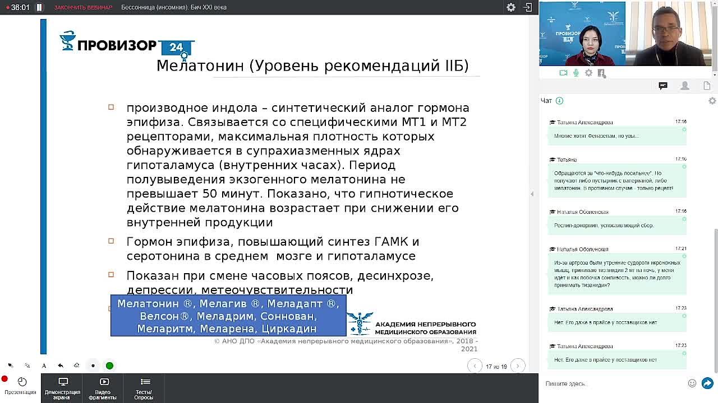The image size is (718, 403).
Task: Click the female presenter video thumbnail
Action: (582, 34)
